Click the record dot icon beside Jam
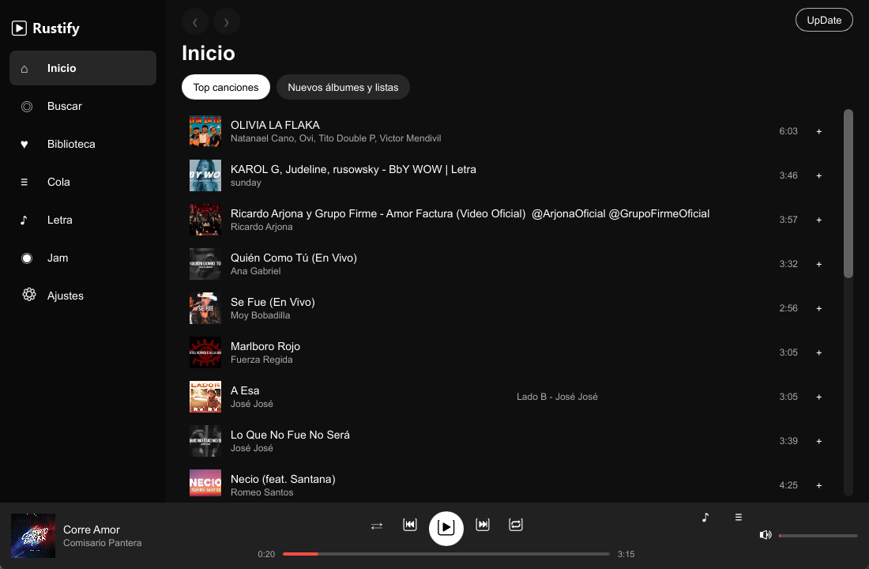The width and height of the screenshot is (869, 569). click(x=27, y=258)
